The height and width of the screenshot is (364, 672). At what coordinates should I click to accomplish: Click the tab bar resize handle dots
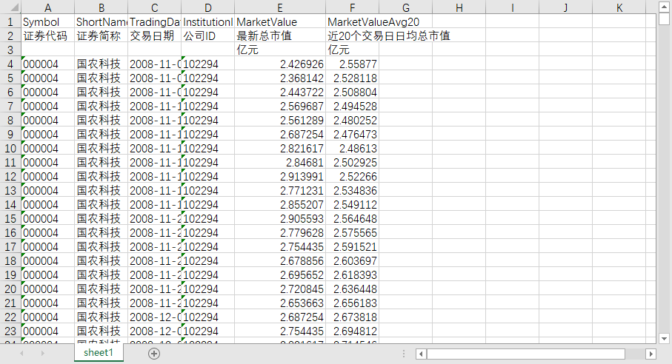(x=404, y=354)
